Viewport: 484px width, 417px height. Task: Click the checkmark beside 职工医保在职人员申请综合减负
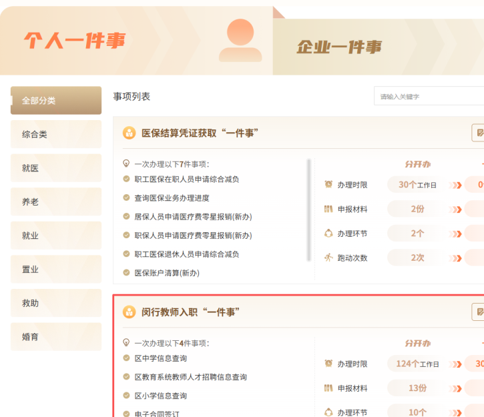coord(126,179)
